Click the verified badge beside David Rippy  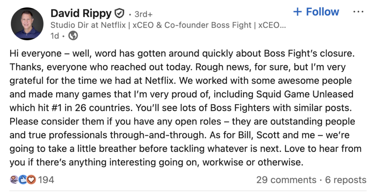[120, 14]
